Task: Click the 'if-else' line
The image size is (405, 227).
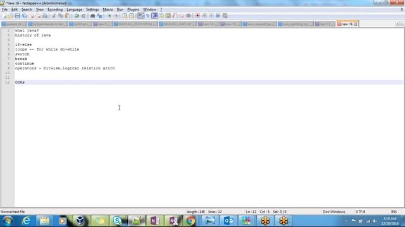Action: (23, 45)
